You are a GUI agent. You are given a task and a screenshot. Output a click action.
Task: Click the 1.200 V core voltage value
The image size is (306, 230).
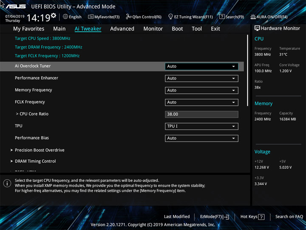click(285, 71)
